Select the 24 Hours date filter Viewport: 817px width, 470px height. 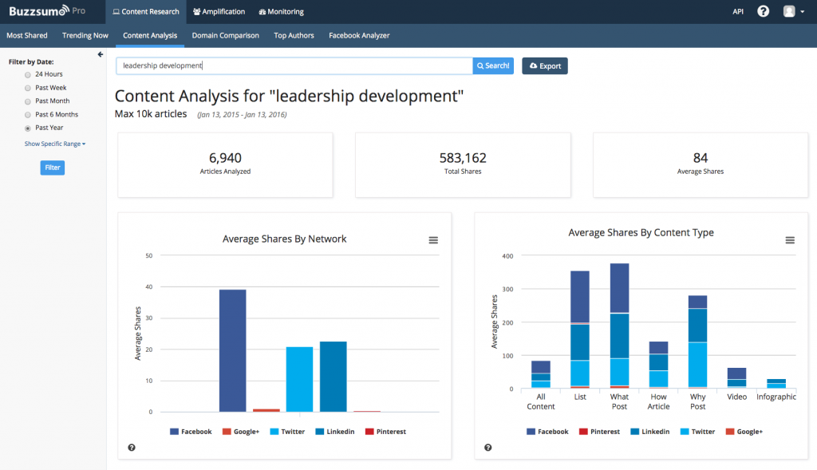coord(28,74)
